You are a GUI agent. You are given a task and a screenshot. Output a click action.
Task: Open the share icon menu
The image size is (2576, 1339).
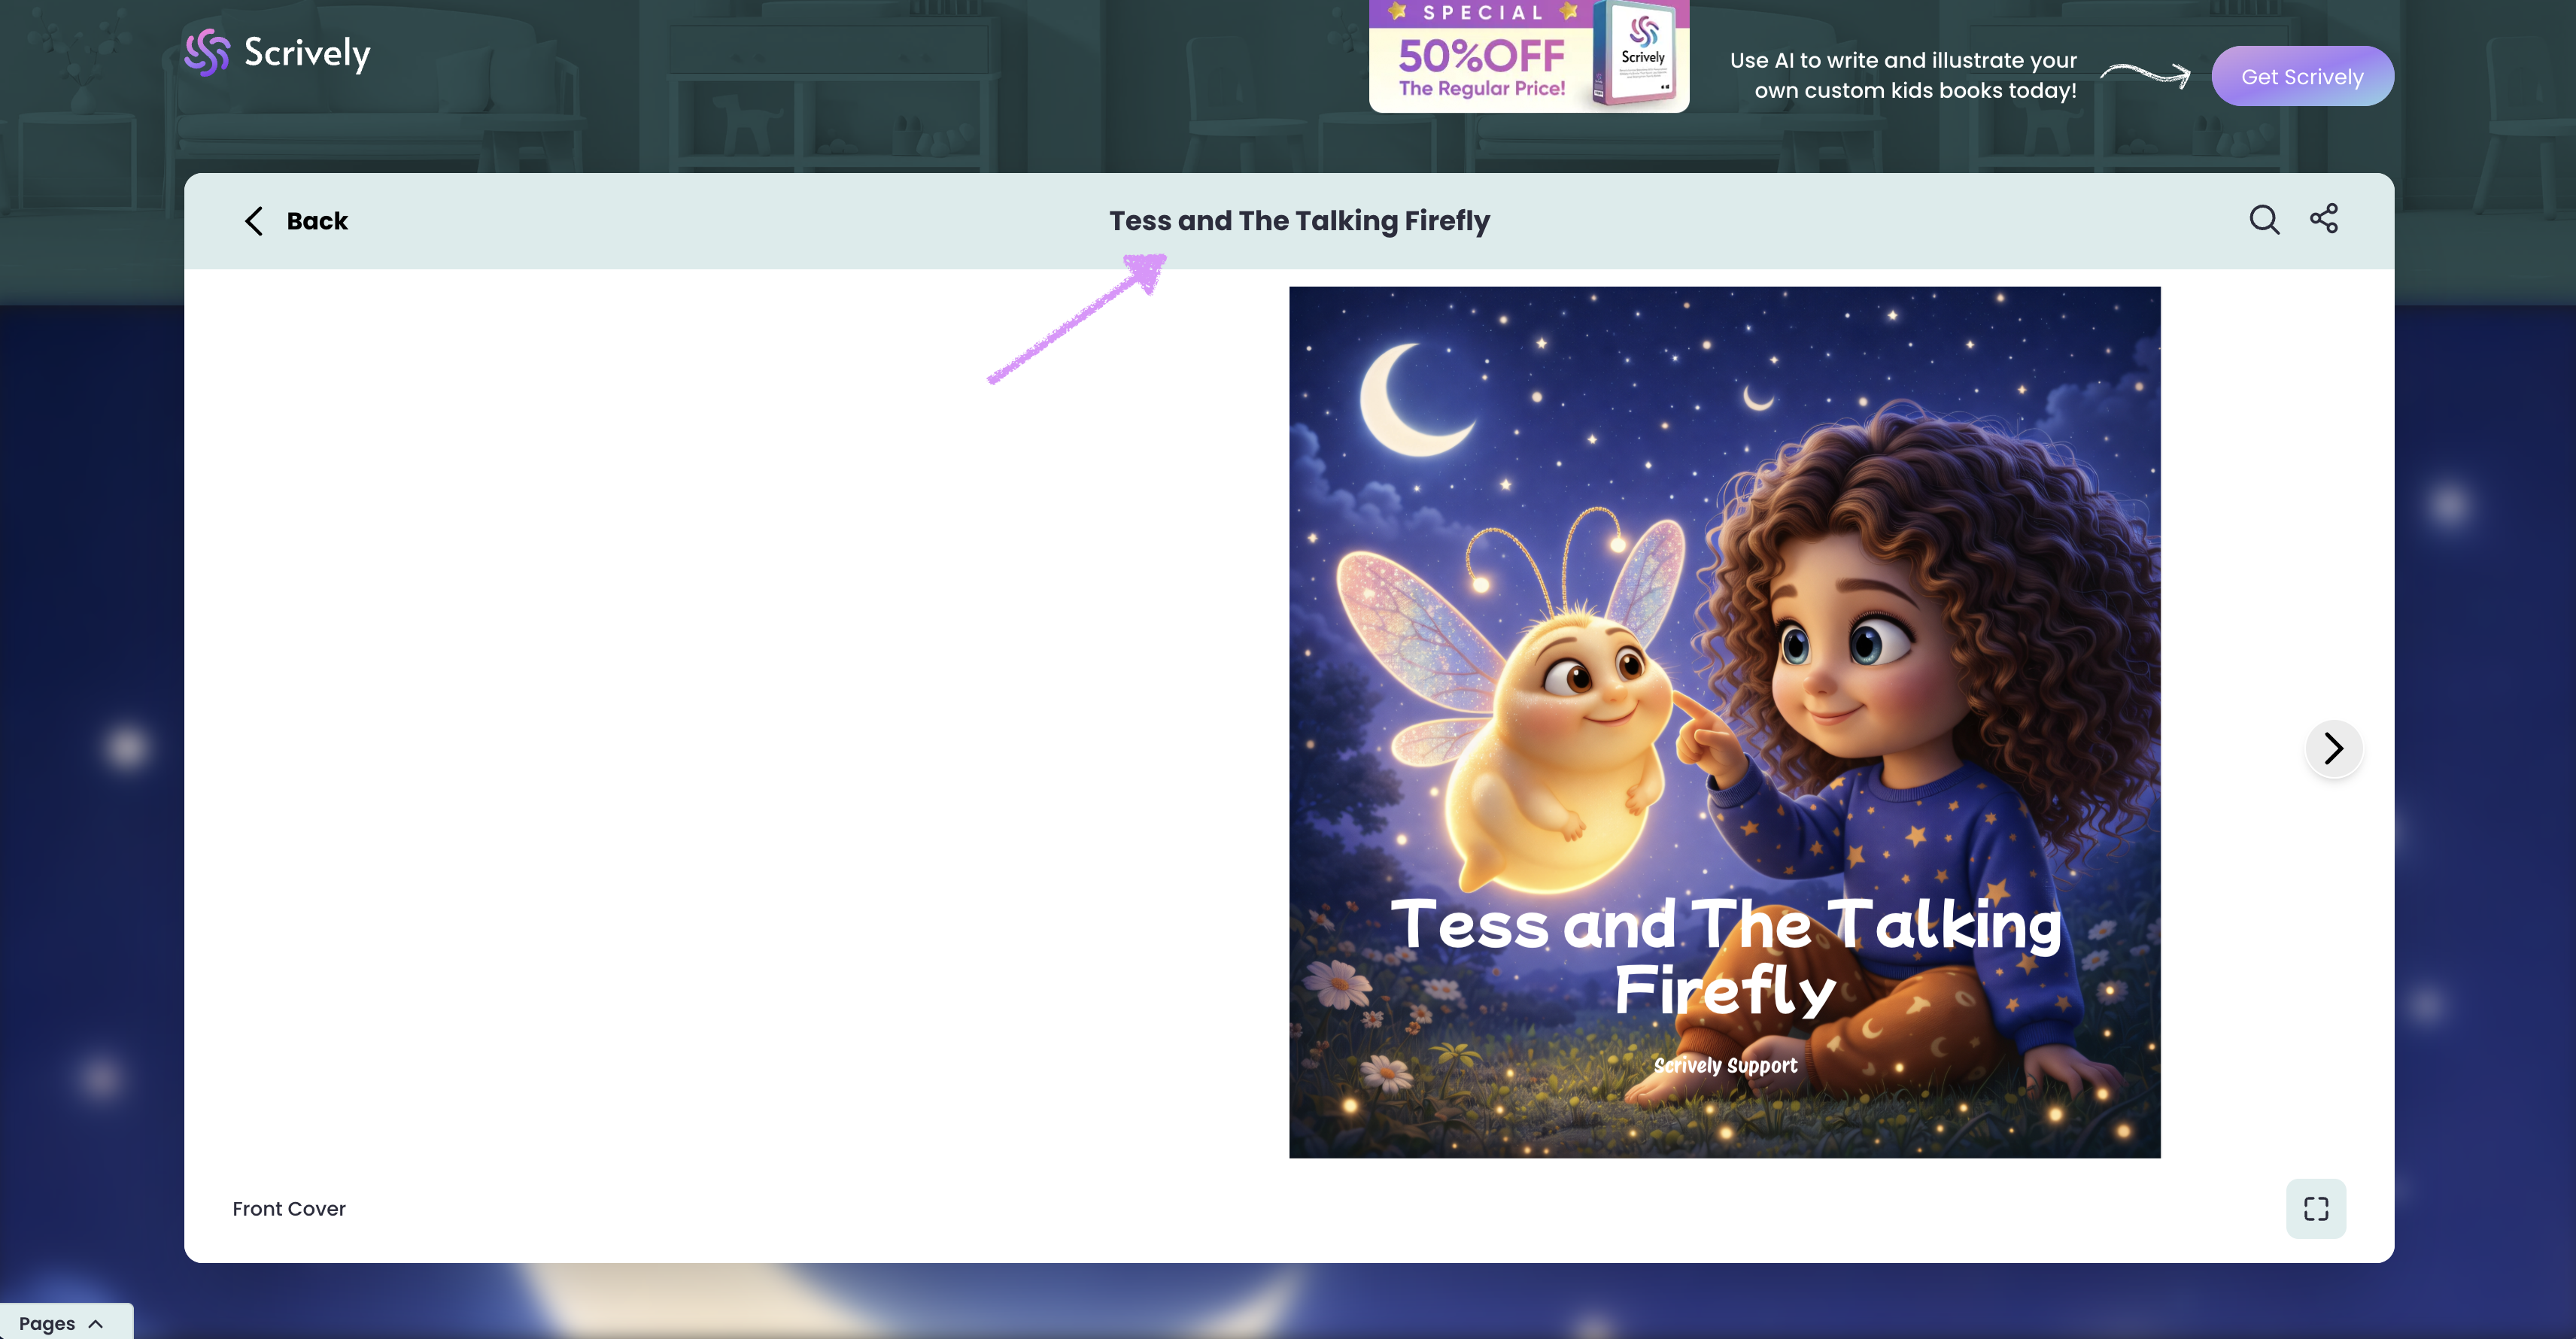2323,219
